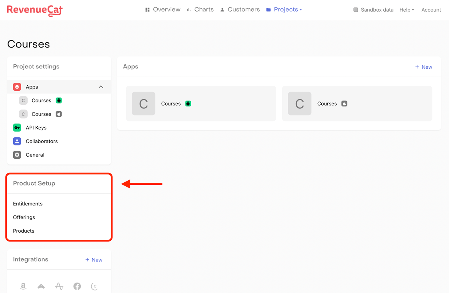Screen dimensions: 449x293
Task: Open the iOS Courses app card
Action: [357, 104]
